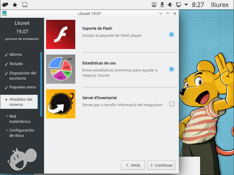Click the sidebar vertical scrollbar
234x175 pixels.
point(41,84)
